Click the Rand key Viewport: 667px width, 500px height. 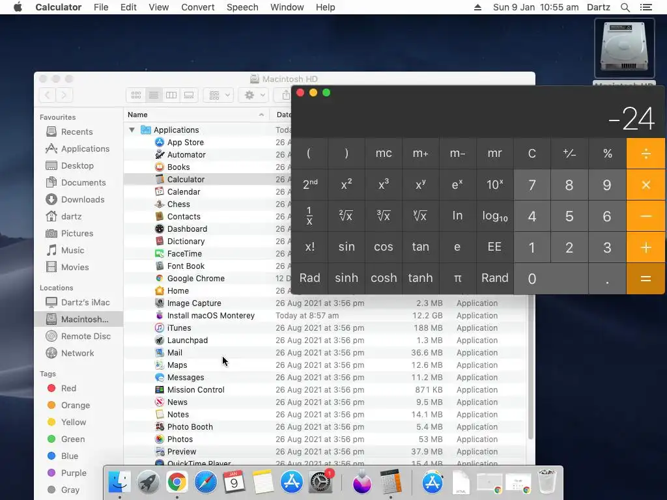coord(495,279)
